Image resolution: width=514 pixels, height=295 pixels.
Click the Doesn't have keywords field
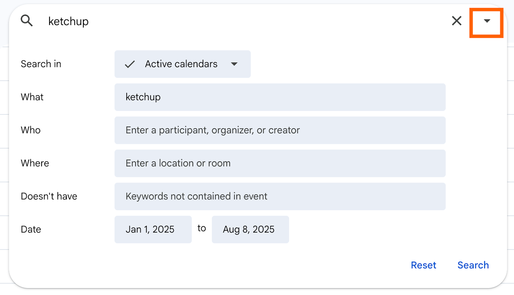click(x=280, y=196)
